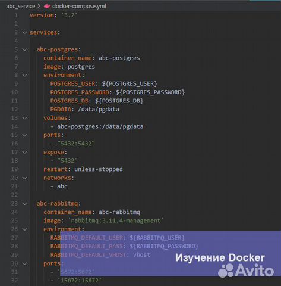Click the abc-postgres service key
This screenshot has width=281, height=286.
57,49
